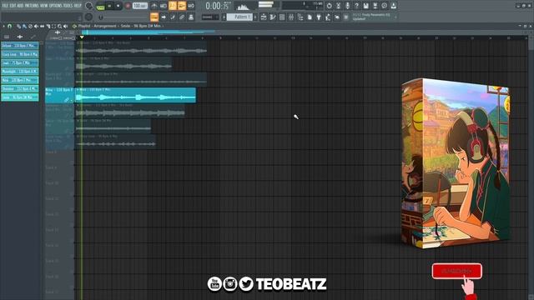Screen dimensions: 534x300
Task: Select the playlist Paint brush tool
Action: (24, 26)
